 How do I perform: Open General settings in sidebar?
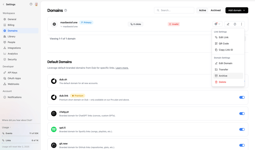coord(20,19)
